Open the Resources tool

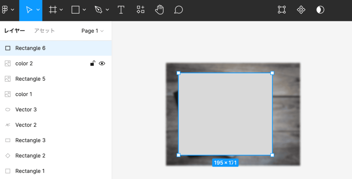coord(141,10)
